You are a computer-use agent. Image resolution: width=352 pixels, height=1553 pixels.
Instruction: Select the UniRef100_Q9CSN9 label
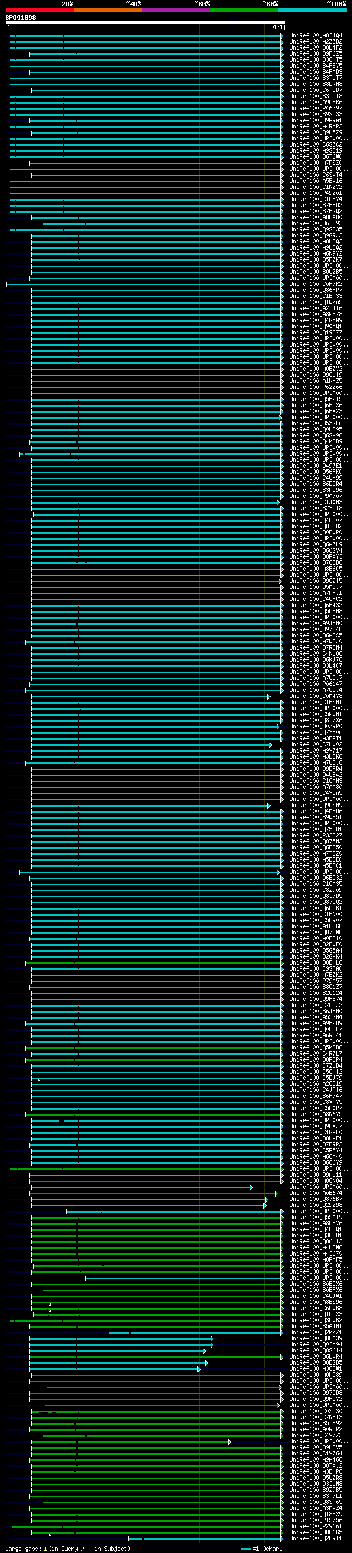point(315,805)
